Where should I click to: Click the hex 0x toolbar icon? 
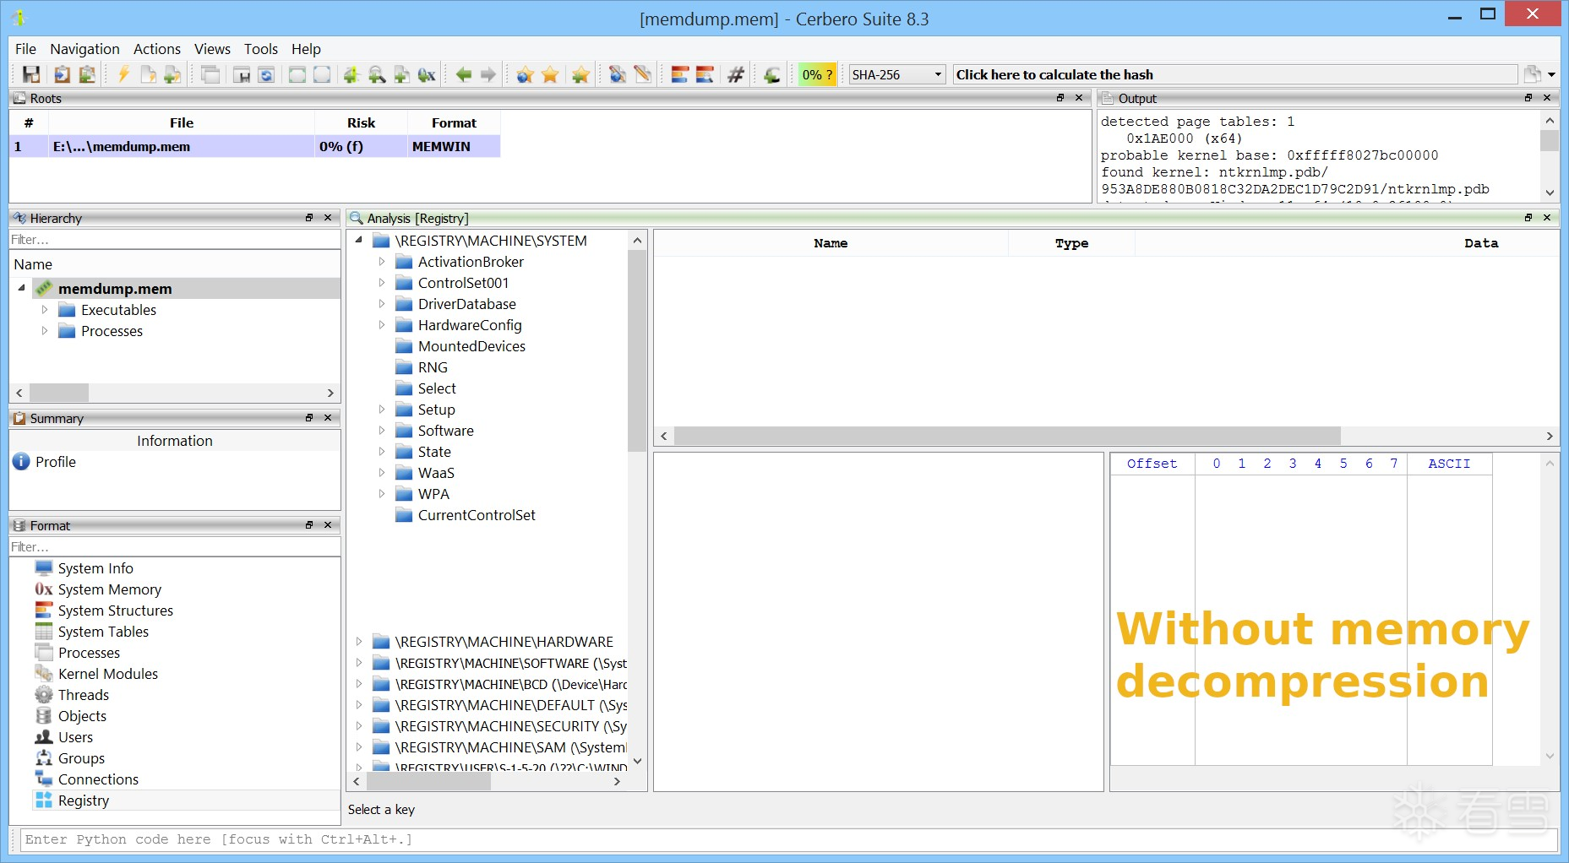point(427,74)
